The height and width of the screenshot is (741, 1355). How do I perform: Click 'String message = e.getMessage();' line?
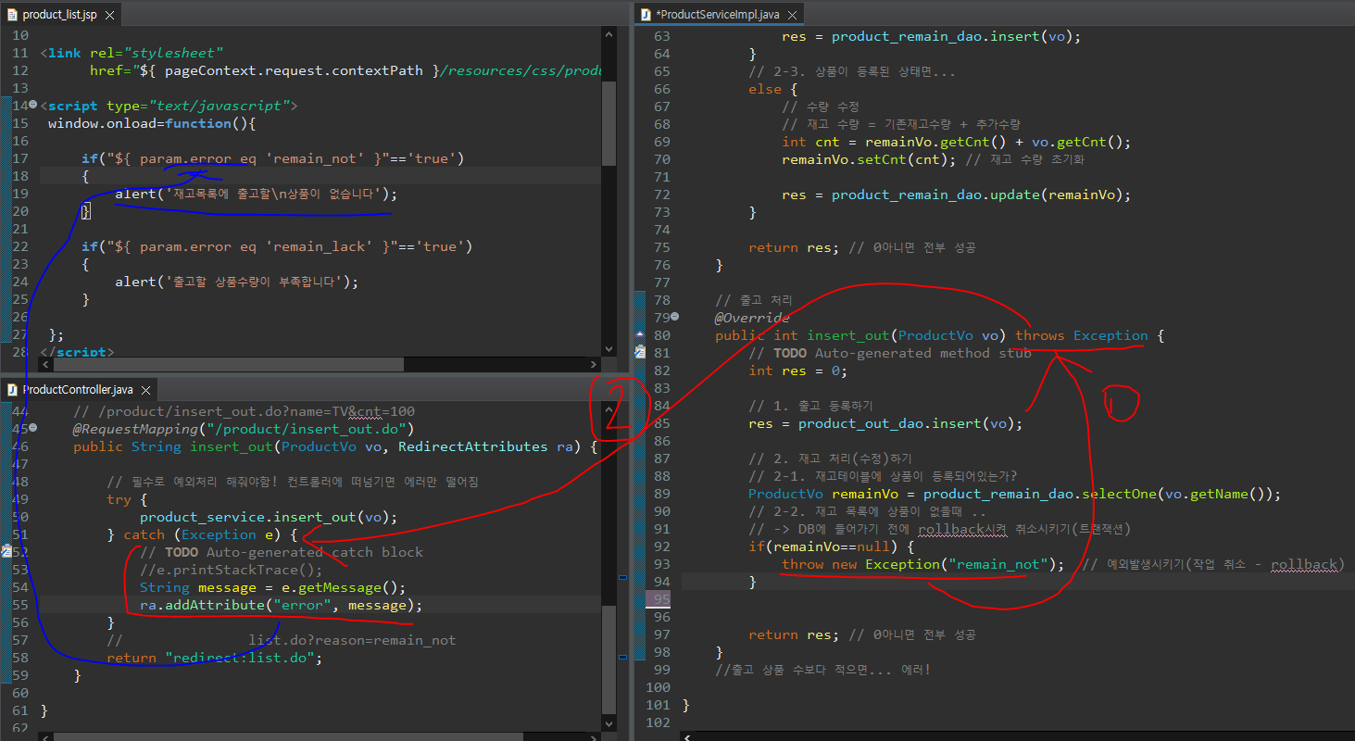click(273, 587)
